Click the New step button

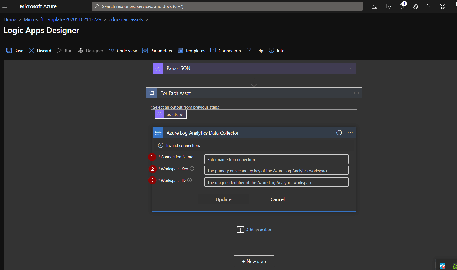click(254, 261)
